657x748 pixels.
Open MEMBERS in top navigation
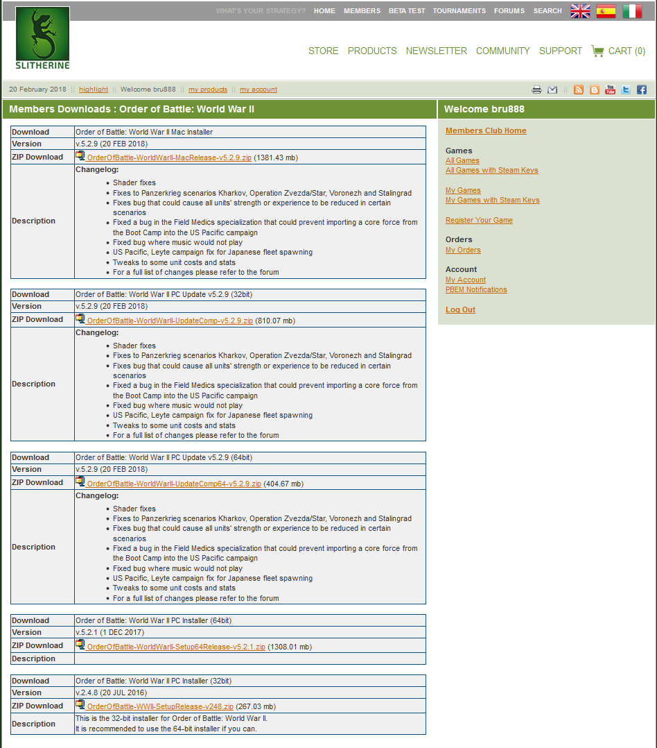(362, 11)
